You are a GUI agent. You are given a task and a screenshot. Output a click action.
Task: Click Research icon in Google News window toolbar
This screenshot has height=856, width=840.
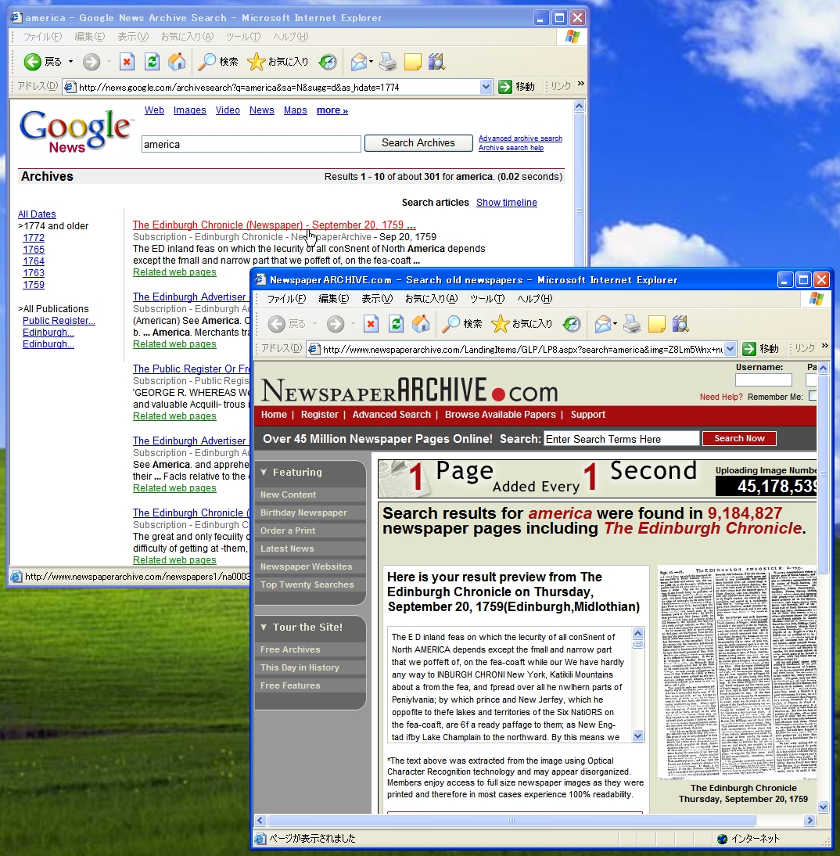[x=436, y=62]
